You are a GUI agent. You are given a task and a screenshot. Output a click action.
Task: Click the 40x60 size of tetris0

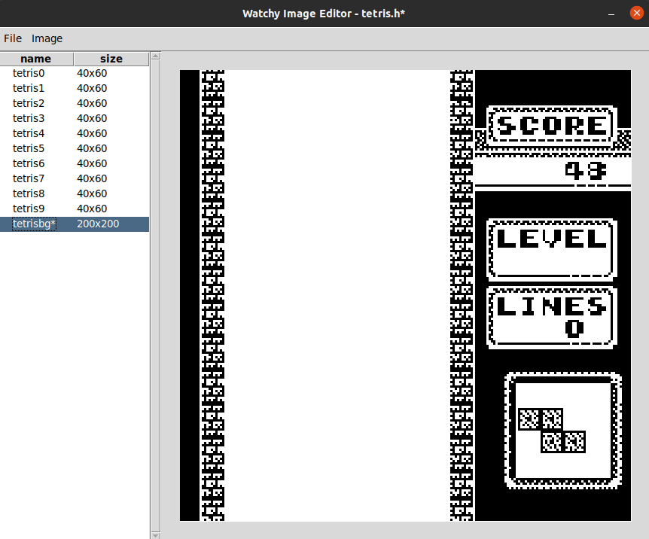[x=92, y=73]
